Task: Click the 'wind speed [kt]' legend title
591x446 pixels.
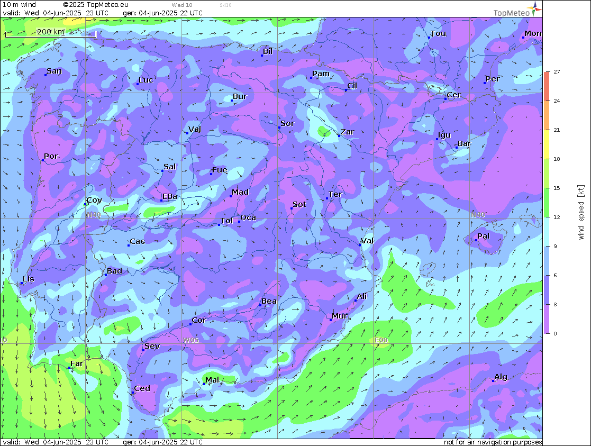Action: coord(581,212)
